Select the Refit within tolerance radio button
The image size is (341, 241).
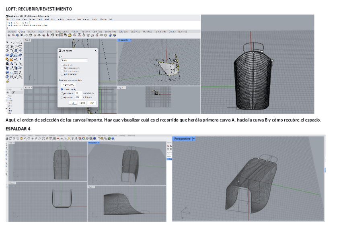click(x=62, y=97)
